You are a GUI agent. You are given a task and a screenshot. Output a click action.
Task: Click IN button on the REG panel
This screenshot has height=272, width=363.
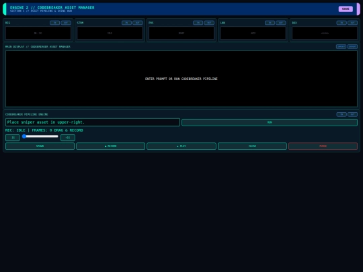click(54, 23)
